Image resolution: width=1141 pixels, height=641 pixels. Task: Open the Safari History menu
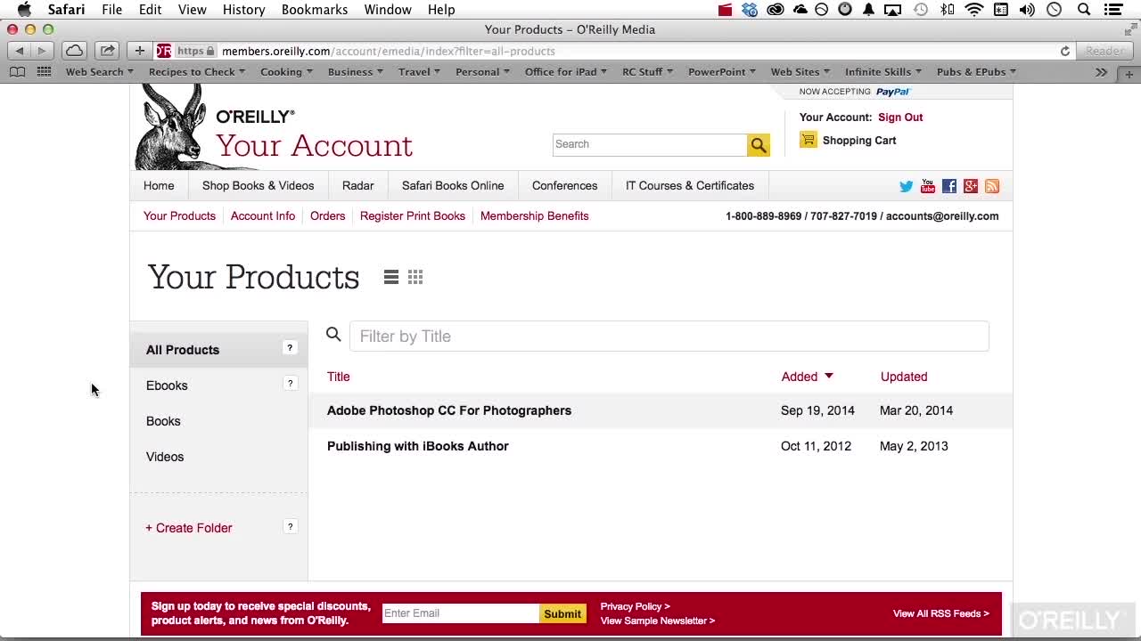click(243, 10)
